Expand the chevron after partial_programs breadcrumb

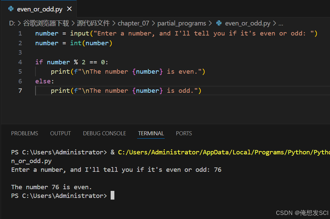(210, 23)
